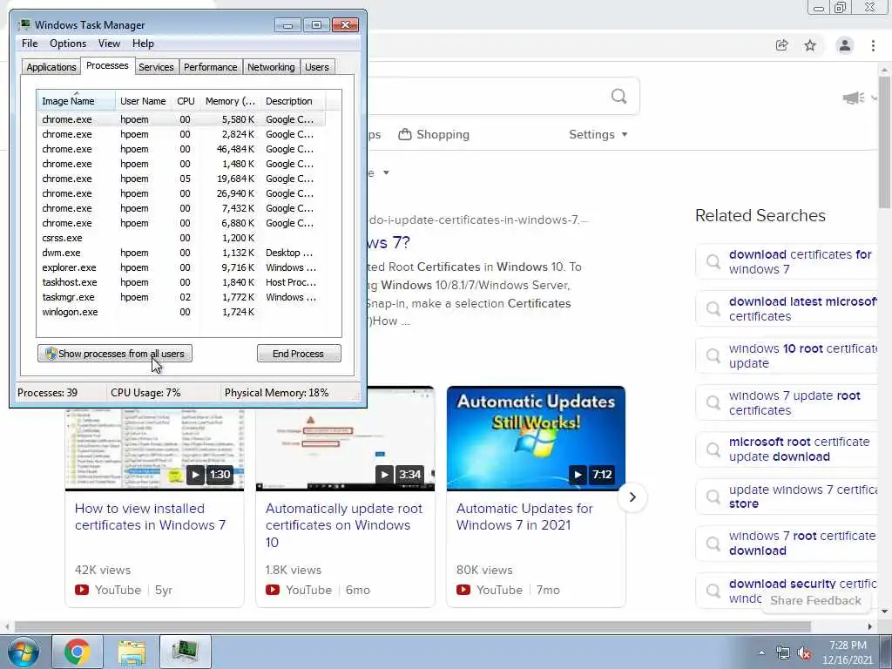Screen dimensions: 892x669
Task: Click next arrow of video carousel
Action: (632, 497)
